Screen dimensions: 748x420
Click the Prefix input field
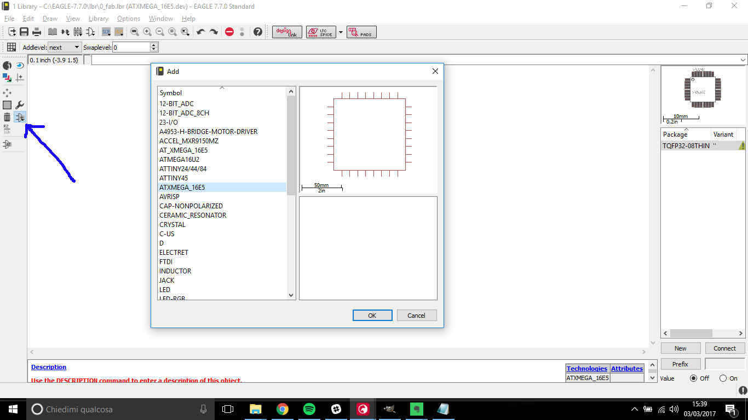pyautogui.click(x=725, y=364)
